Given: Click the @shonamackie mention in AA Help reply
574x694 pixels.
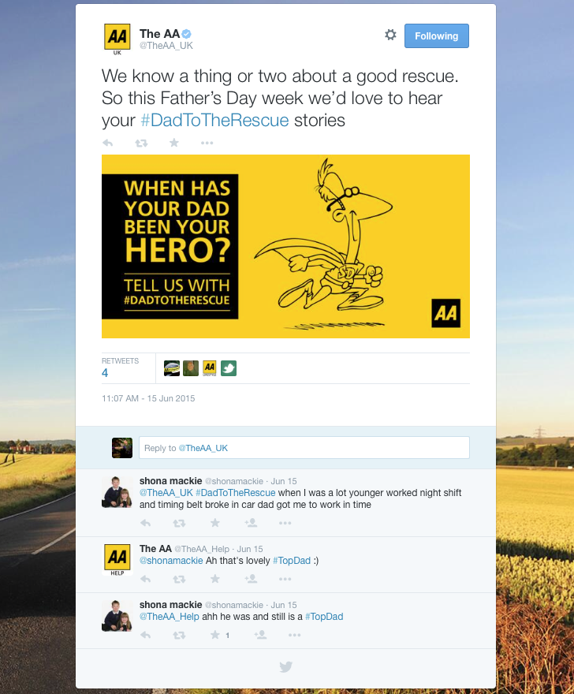Looking at the screenshot, I should coord(171,561).
